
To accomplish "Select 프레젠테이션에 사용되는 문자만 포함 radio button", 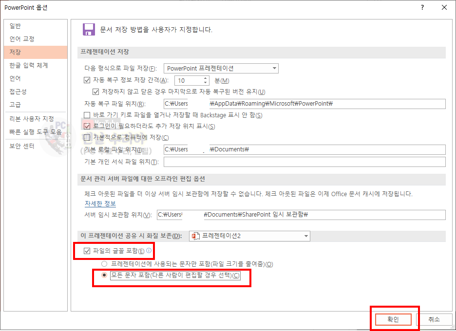I will [104, 264].
